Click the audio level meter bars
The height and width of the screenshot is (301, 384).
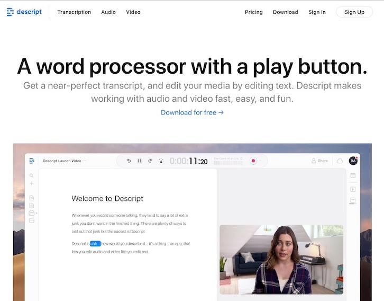(x=228, y=163)
